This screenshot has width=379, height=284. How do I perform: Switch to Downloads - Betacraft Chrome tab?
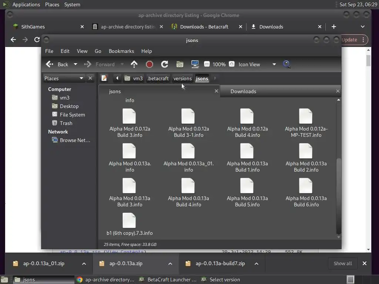tap(204, 27)
